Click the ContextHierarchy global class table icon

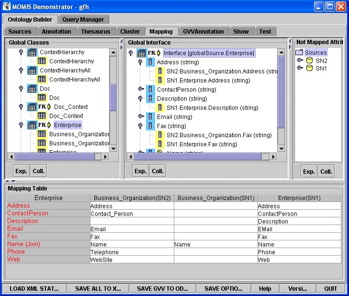point(32,53)
